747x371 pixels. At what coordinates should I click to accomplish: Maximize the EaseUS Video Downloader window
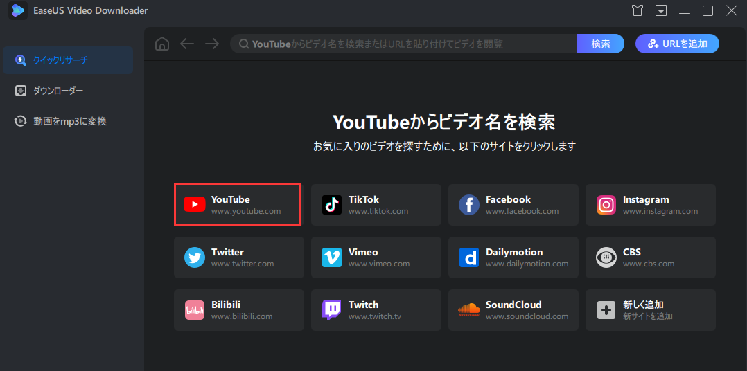point(708,10)
